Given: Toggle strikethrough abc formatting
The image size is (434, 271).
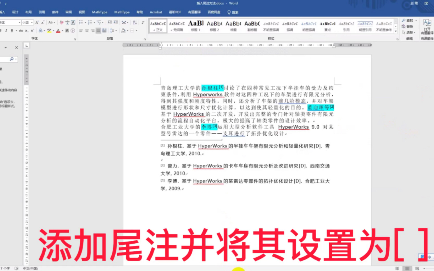Looking at the screenshot, I should [x=21, y=31].
